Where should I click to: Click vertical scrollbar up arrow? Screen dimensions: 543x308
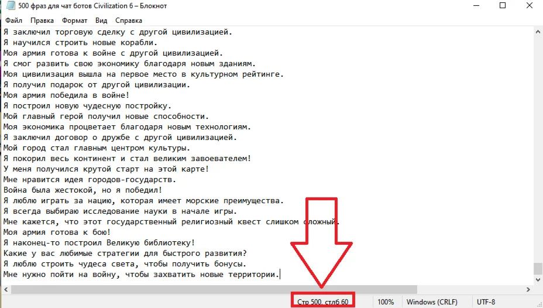pyautogui.click(x=538, y=32)
